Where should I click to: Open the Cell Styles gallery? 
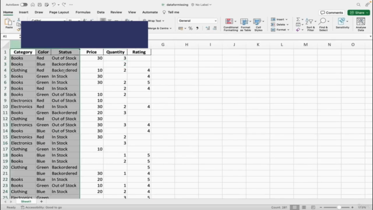coord(258,24)
